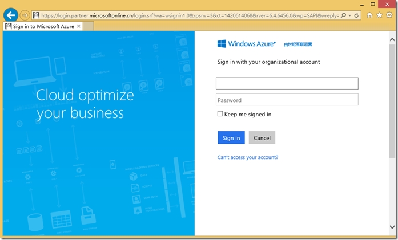
Task: Select the Sign in to Microsoft Azure tab
Action: click(x=43, y=26)
